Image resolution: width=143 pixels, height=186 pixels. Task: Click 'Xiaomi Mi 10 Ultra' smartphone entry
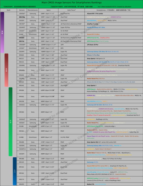click(x=93, y=34)
